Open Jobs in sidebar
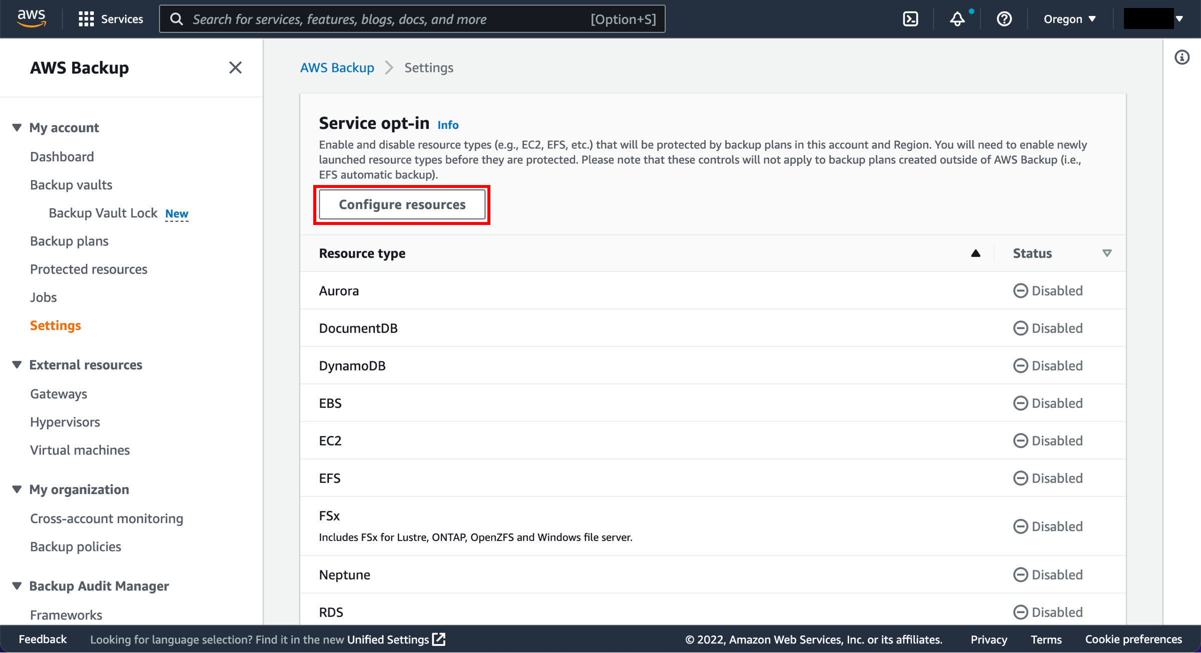The width and height of the screenshot is (1201, 653). click(44, 297)
